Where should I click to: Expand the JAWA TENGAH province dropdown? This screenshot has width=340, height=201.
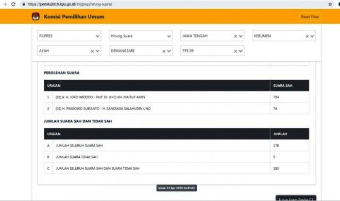(x=241, y=36)
